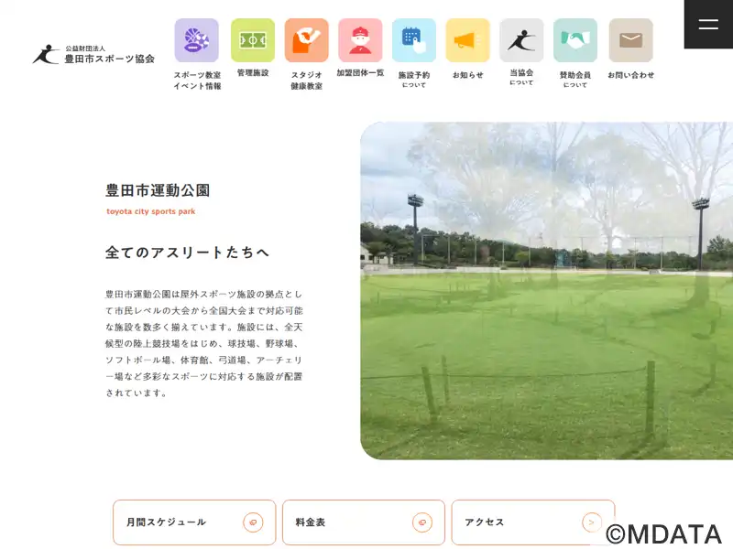Click the アクセス arrow icon
This screenshot has width=733, height=549.
pyautogui.click(x=591, y=522)
